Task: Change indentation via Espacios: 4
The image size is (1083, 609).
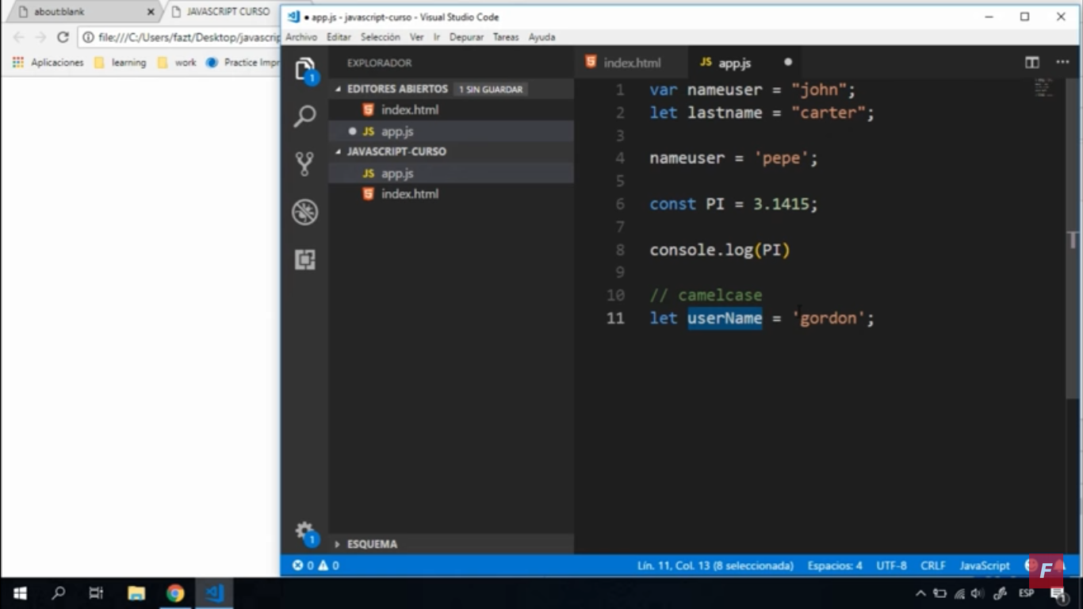Action: [835, 565]
